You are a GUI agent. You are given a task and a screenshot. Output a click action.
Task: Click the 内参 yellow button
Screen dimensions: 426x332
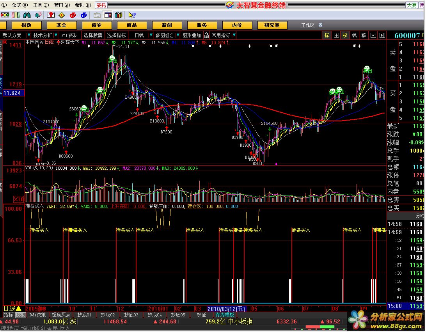tap(237, 25)
